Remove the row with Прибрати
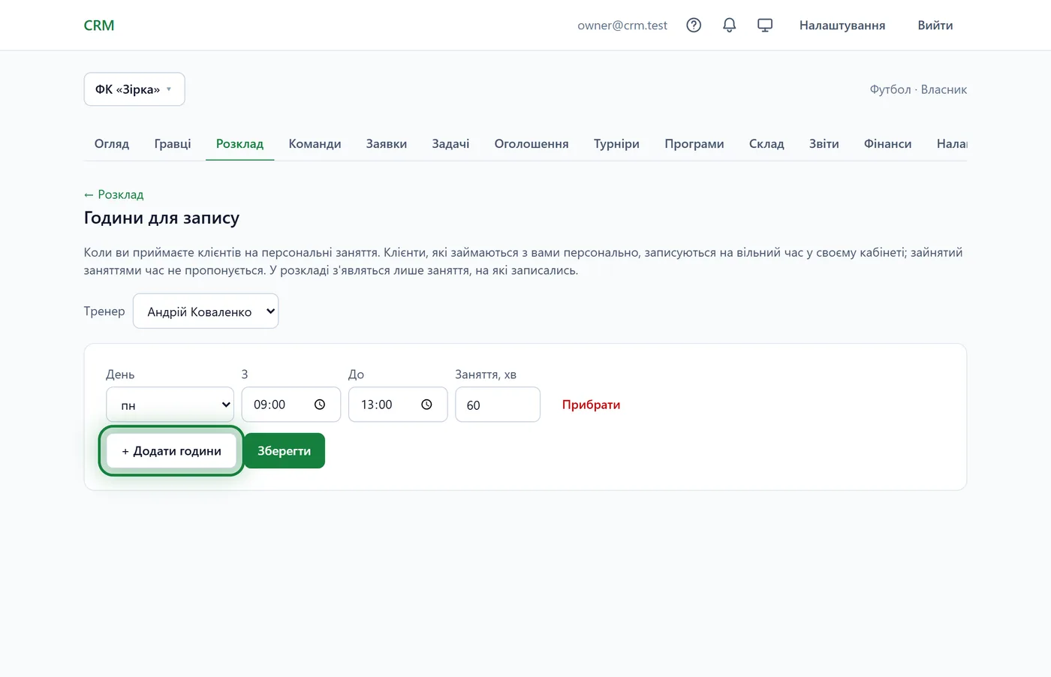 [x=591, y=405]
